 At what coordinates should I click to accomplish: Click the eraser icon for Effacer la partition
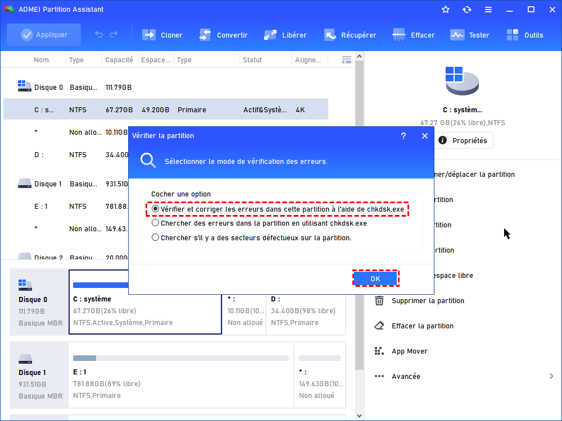point(379,326)
